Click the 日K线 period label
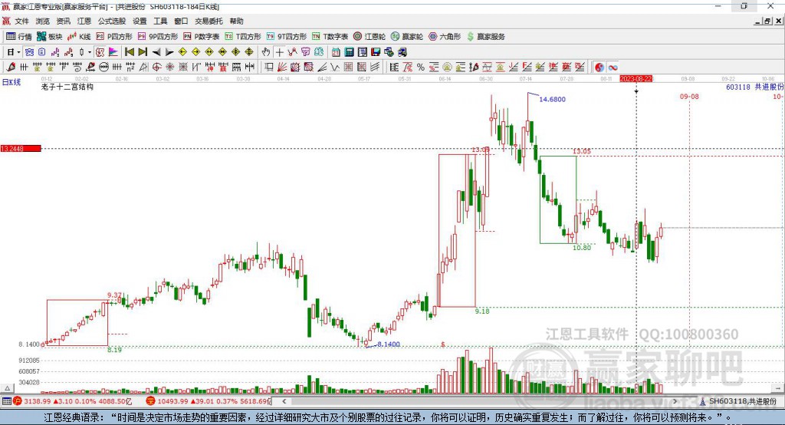785x425 pixels. (11, 82)
